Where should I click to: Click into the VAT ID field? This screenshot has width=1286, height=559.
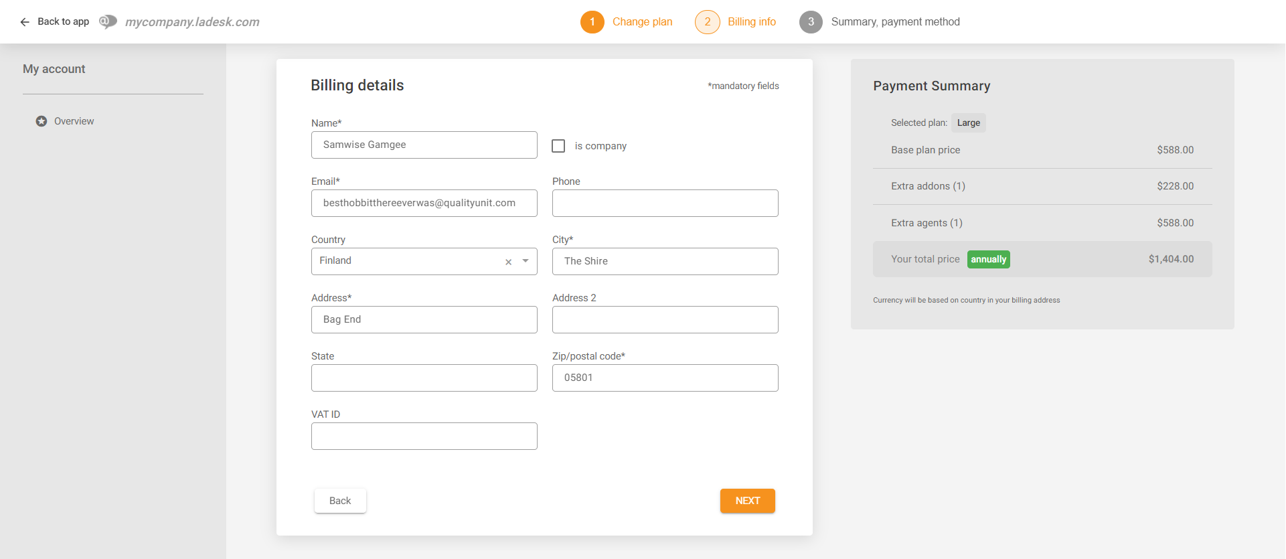[424, 436]
